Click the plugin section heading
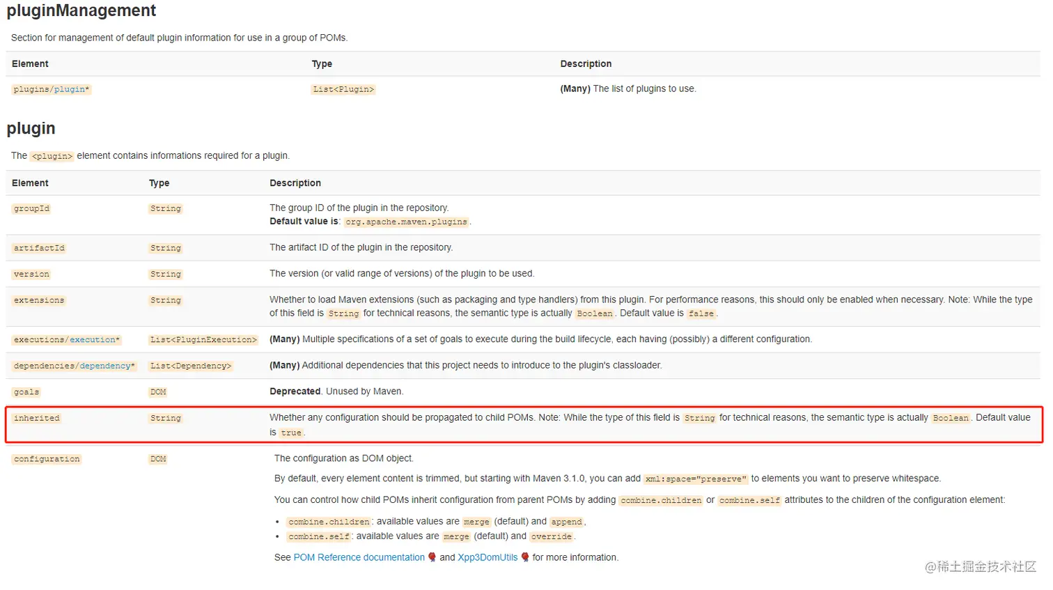The image size is (1053, 590). (31, 128)
